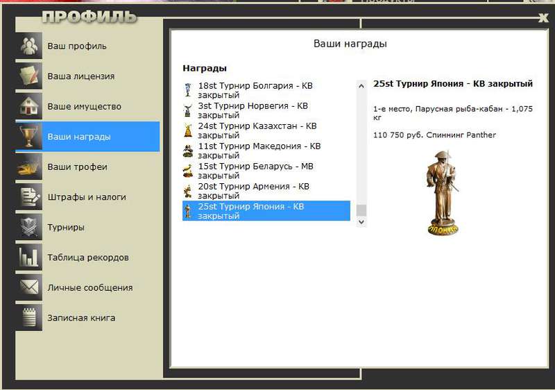Screen dimensions: 555x390
Task: Click the statuette icon of 18st Турнир Болгария
Action: pyautogui.click(x=188, y=90)
